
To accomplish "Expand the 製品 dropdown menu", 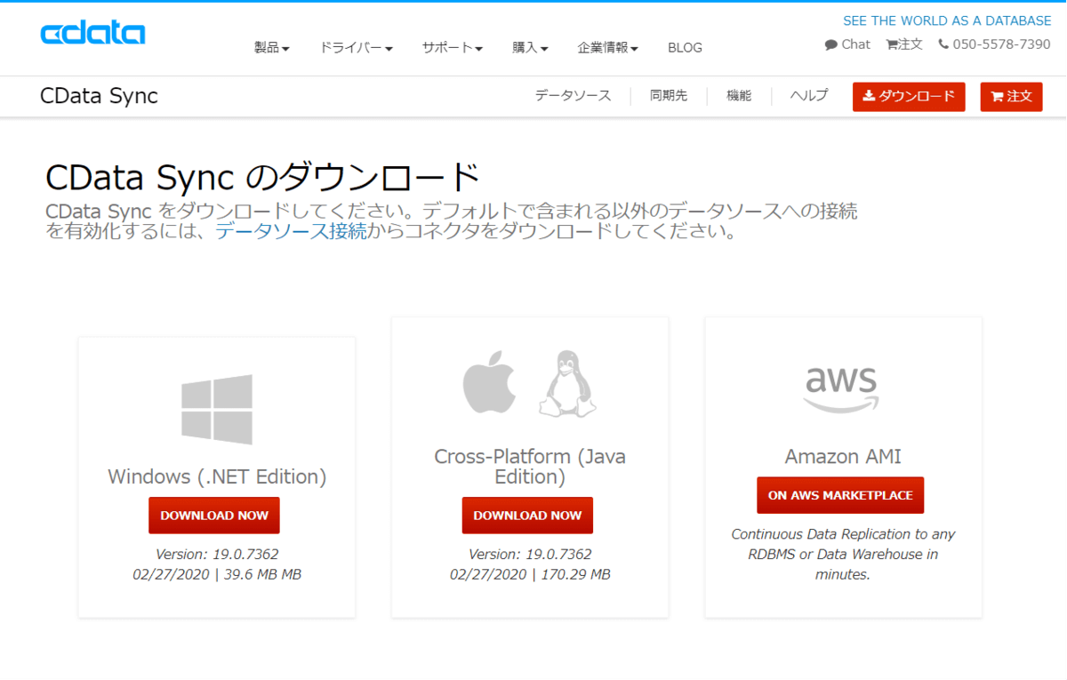I will 272,48.
